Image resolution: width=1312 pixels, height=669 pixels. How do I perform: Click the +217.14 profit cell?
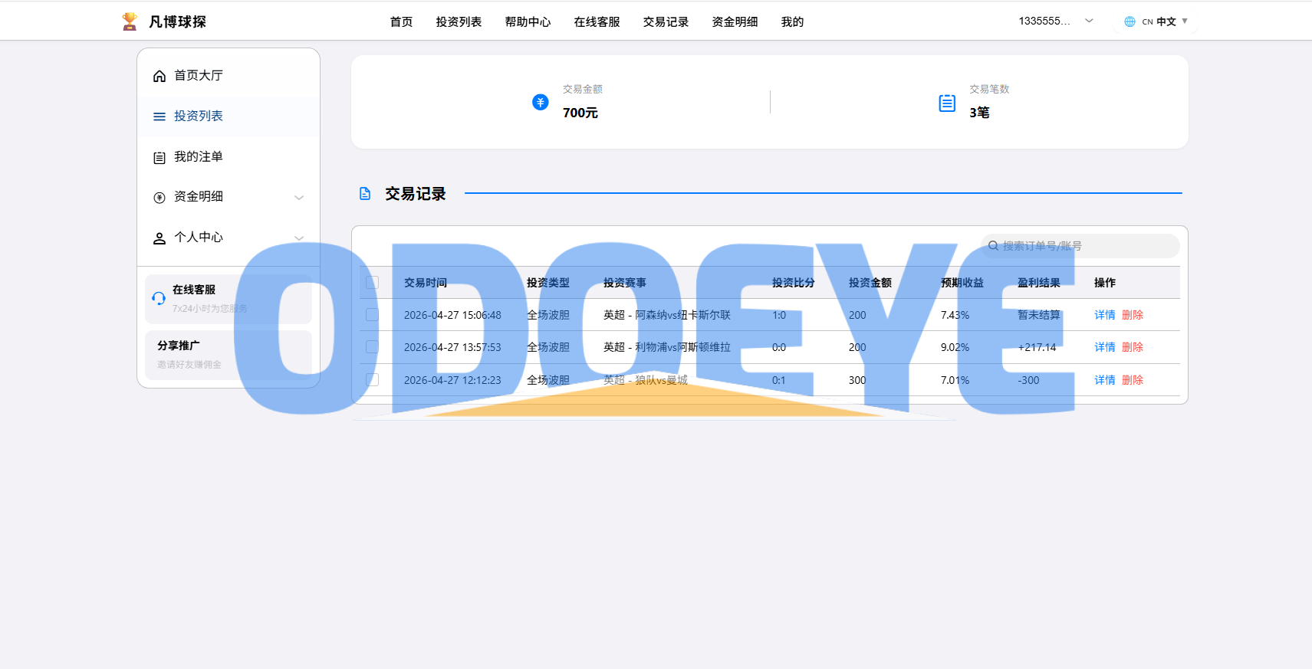click(x=1037, y=347)
